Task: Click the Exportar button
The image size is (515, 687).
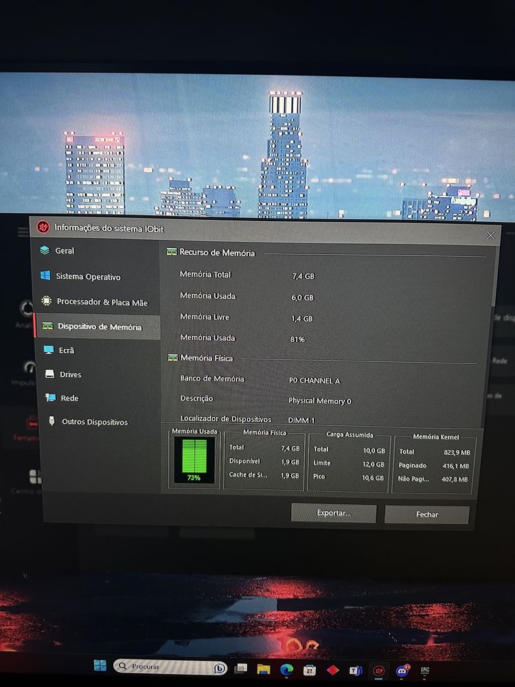Action: click(334, 513)
